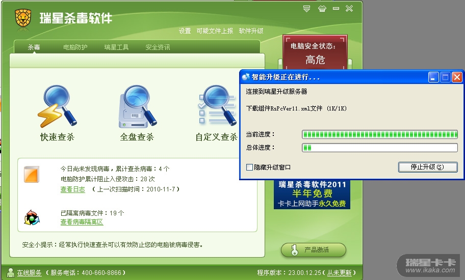Click the upgrade dialog title icon
The width and height of the screenshot is (465, 280).
pos(246,77)
